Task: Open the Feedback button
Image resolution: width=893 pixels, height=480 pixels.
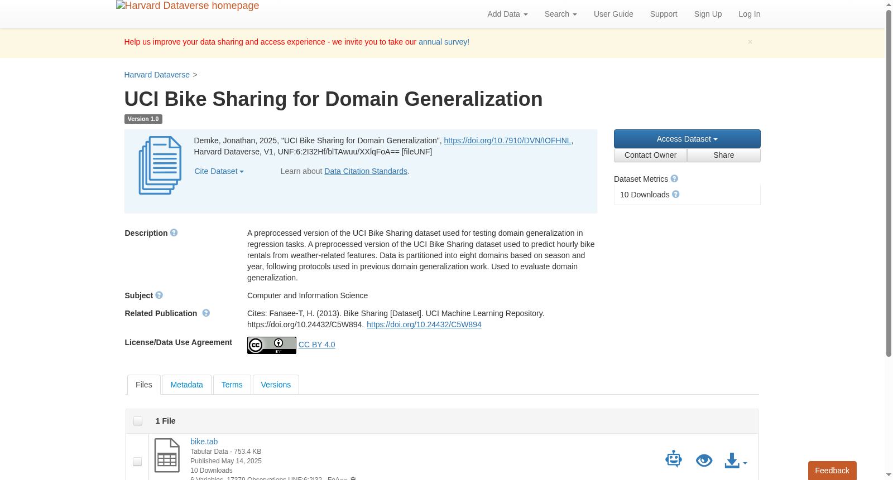Action: (832, 471)
